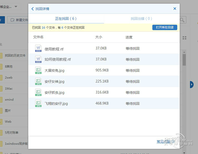This screenshot has width=198, height=154.
Task: Click the DOC icon for 使用教程.rtf
Action: [x=38, y=48]
